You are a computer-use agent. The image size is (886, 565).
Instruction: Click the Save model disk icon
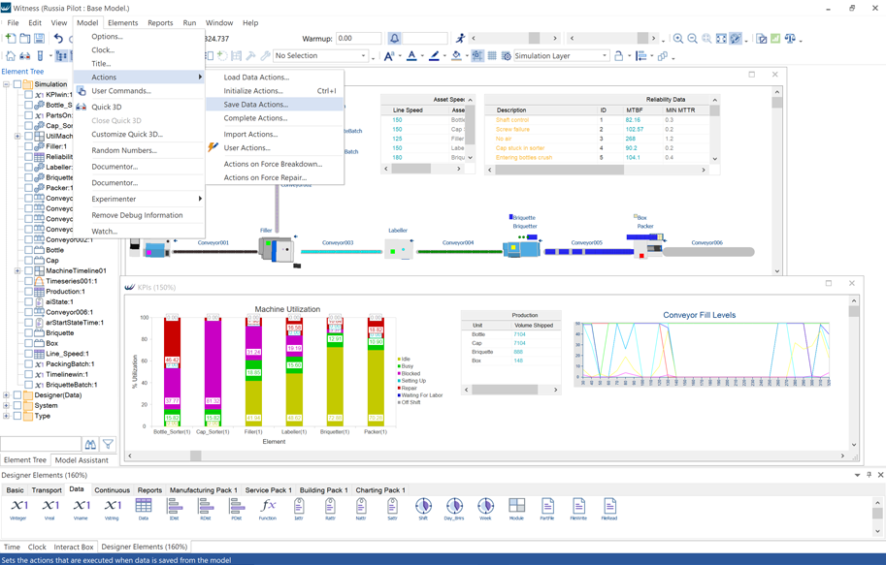point(39,39)
